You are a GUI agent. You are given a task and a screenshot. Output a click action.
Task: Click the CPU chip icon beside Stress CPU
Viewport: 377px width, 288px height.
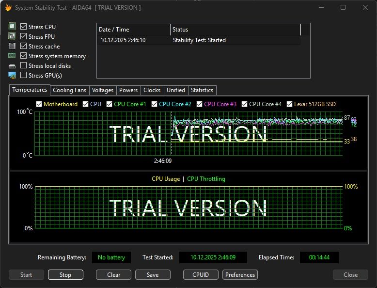(x=12, y=27)
